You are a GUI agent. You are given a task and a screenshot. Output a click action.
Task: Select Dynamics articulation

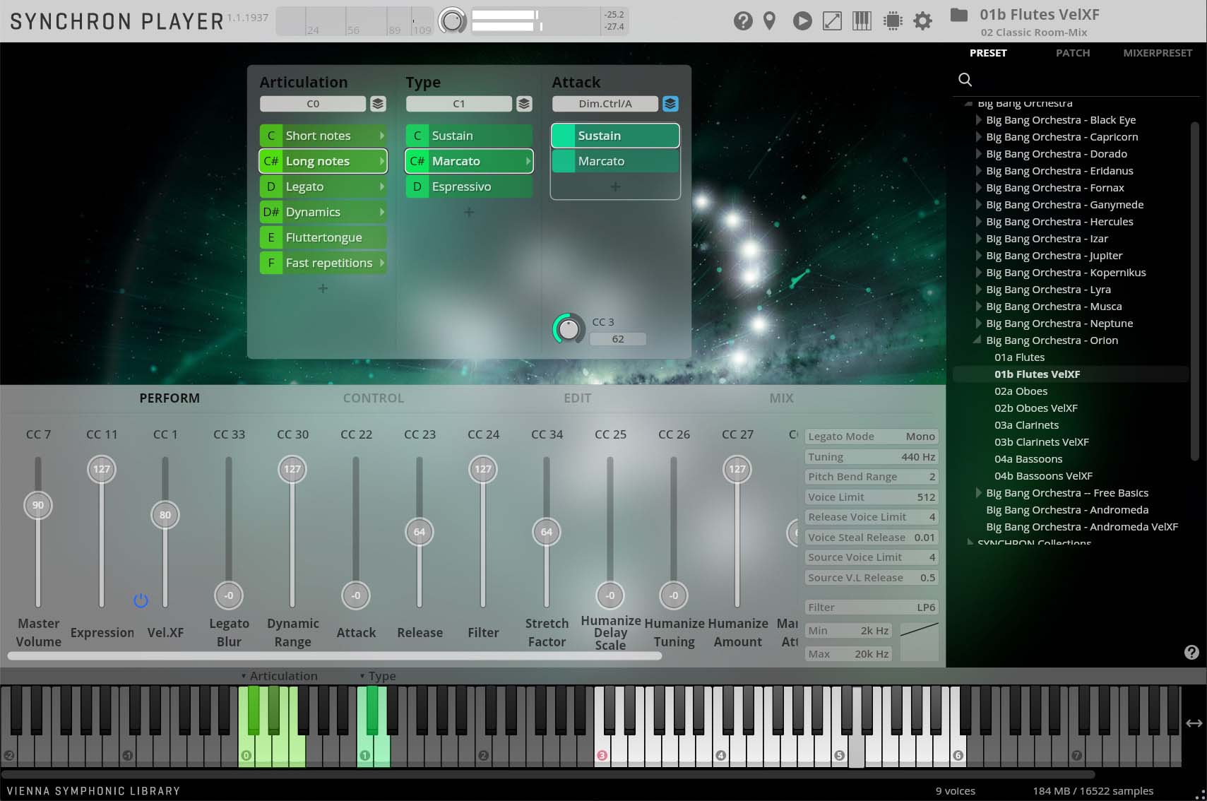pyautogui.click(x=323, y=212)
